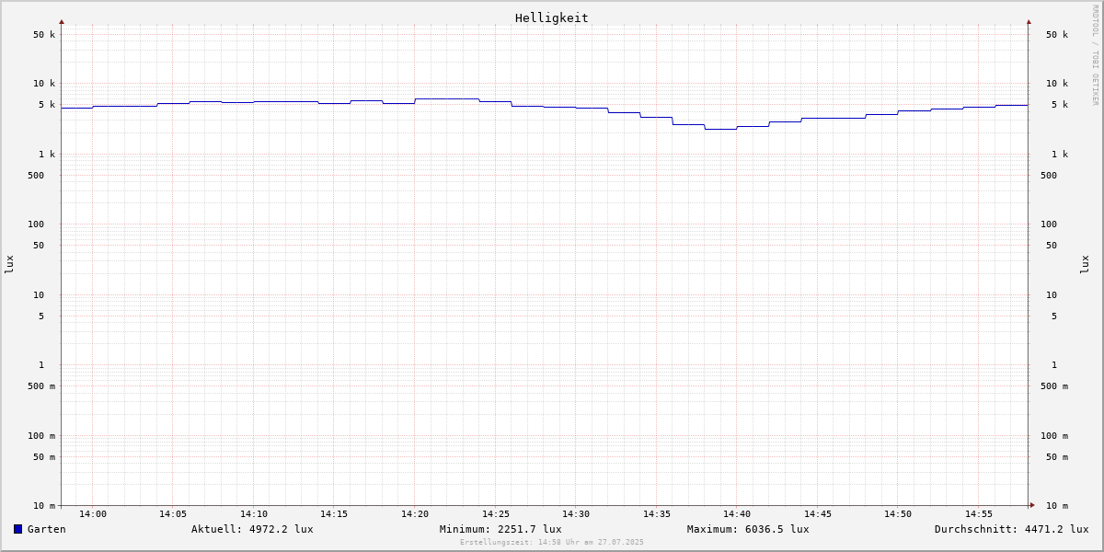1104x552 pixels.
Task: Click the 14:00 time axis label
Action: (x=93, y=514)
